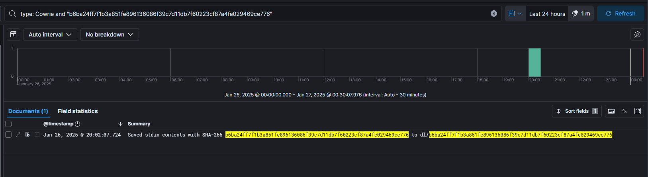Viewport: 648px width, 177px height.
Task: Hide the chart using the toggle chart icon
Action: [13, 35]
